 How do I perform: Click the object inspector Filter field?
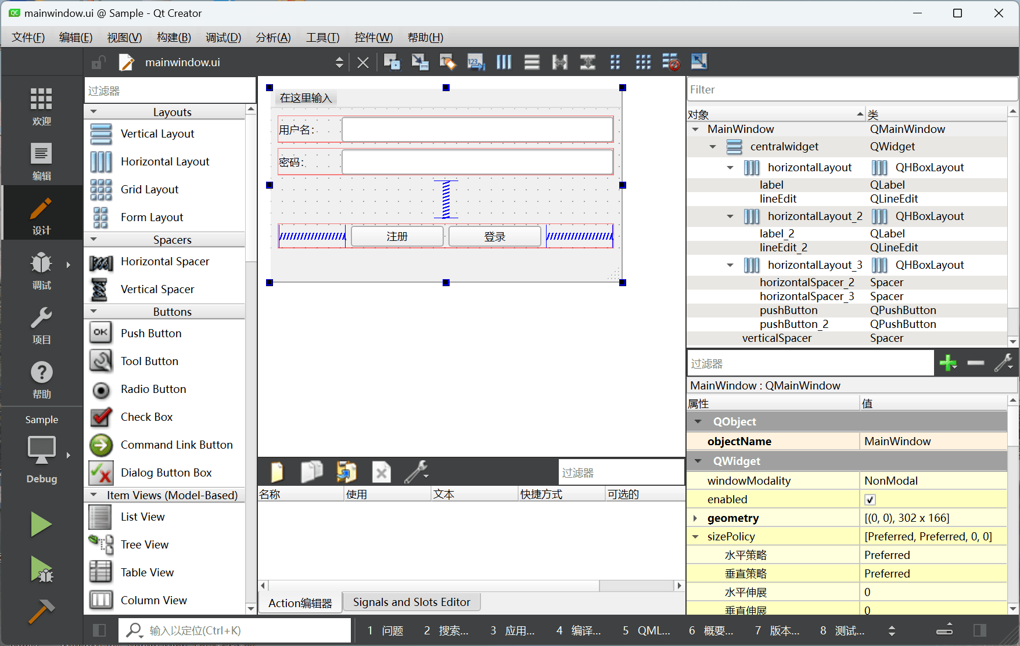tap(852, 90)
